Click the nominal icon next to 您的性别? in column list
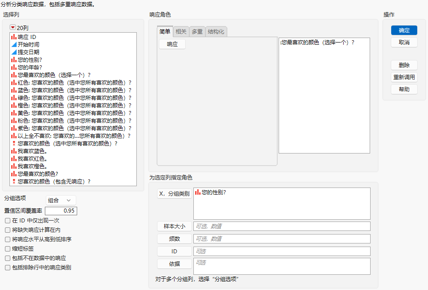This screenshot has width=428, height=290. pyautogui.click(x=13, y=60)
